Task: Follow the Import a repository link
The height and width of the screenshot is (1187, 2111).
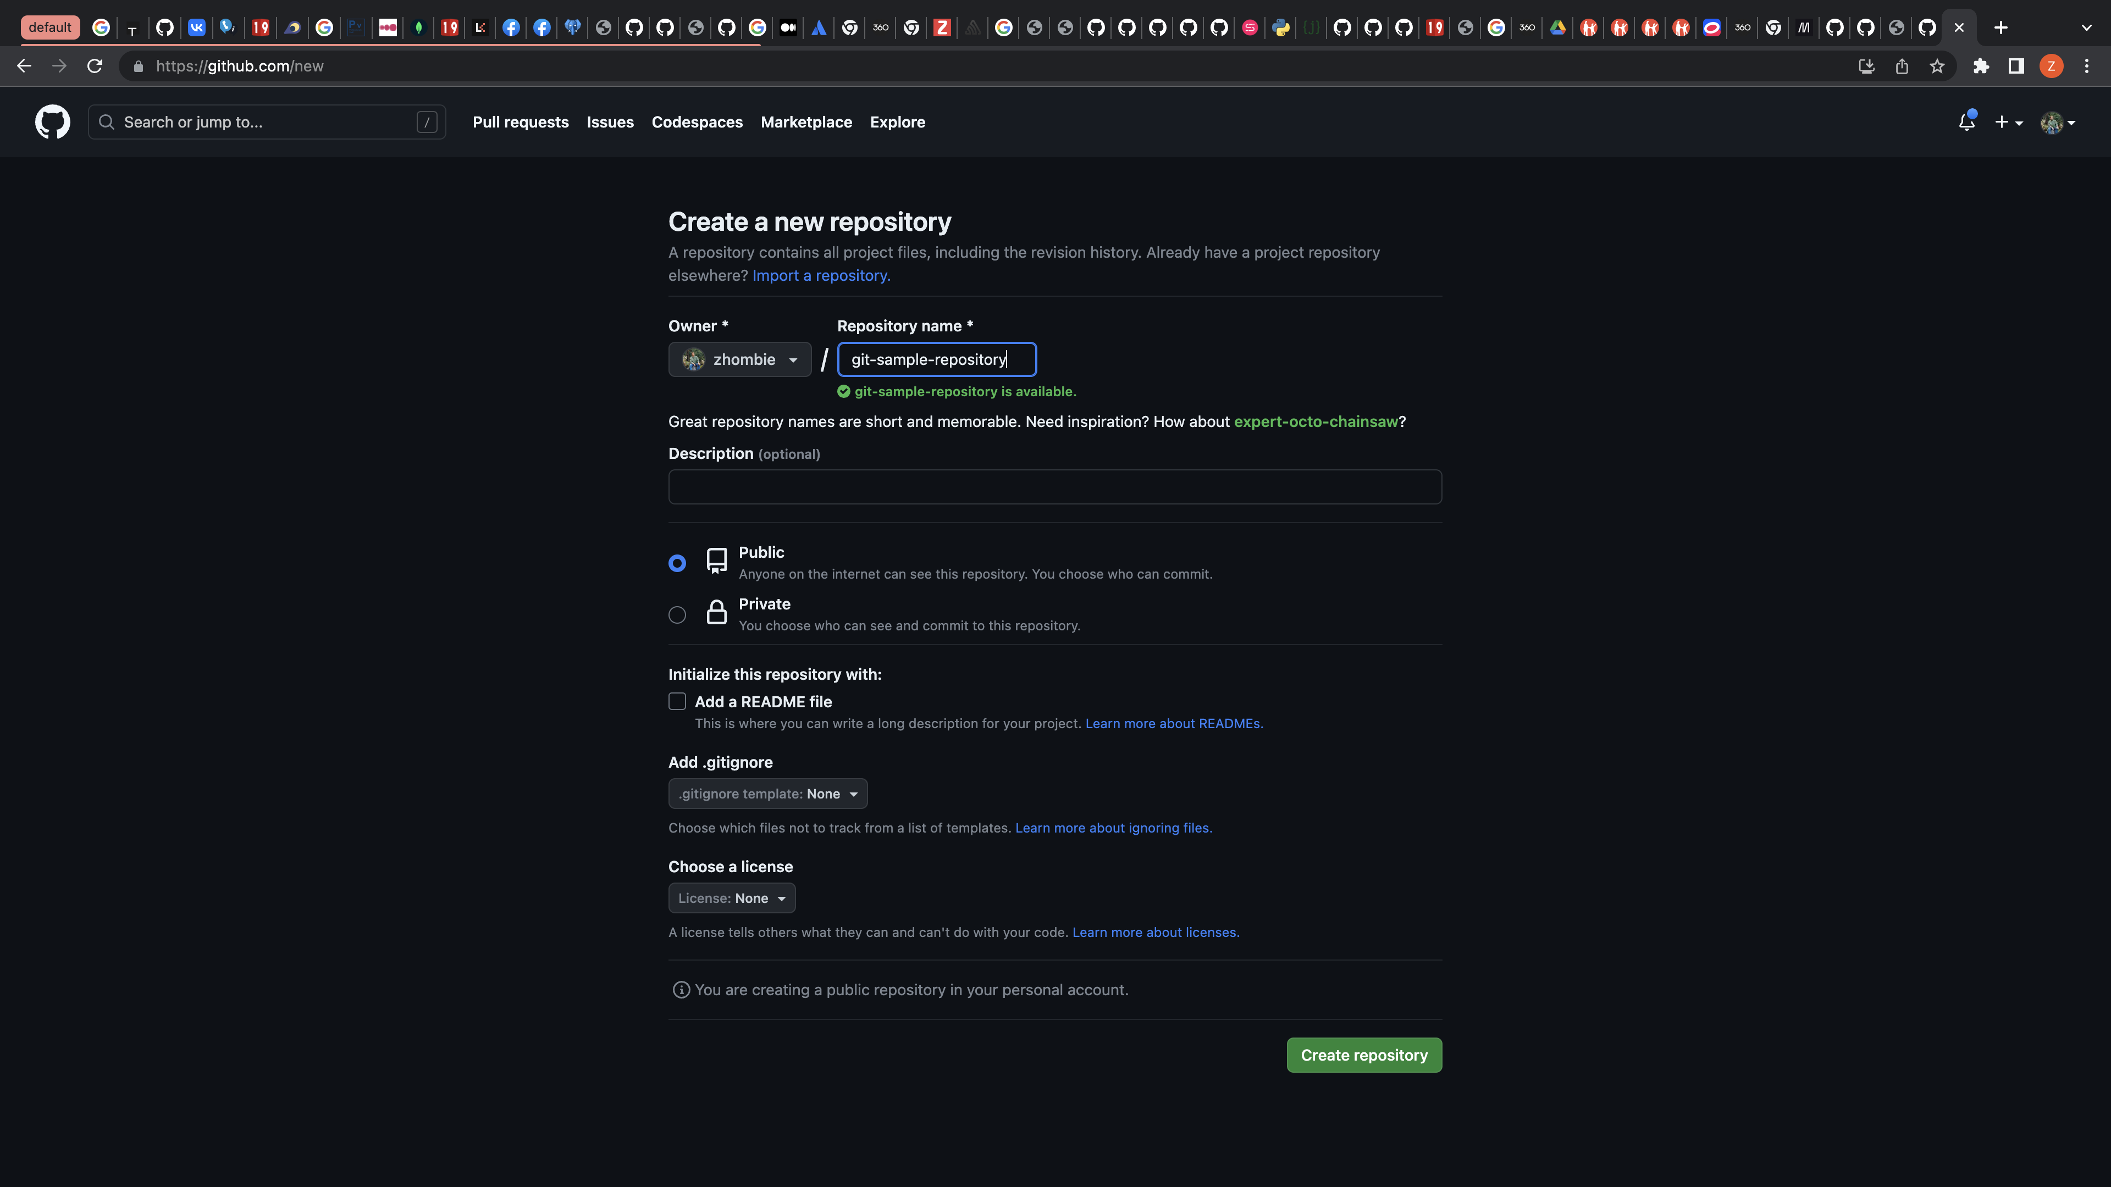Action: 820,275
